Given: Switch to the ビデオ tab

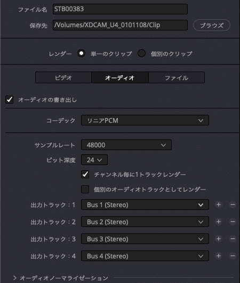Looking at the screenshot, I should 63,77.
